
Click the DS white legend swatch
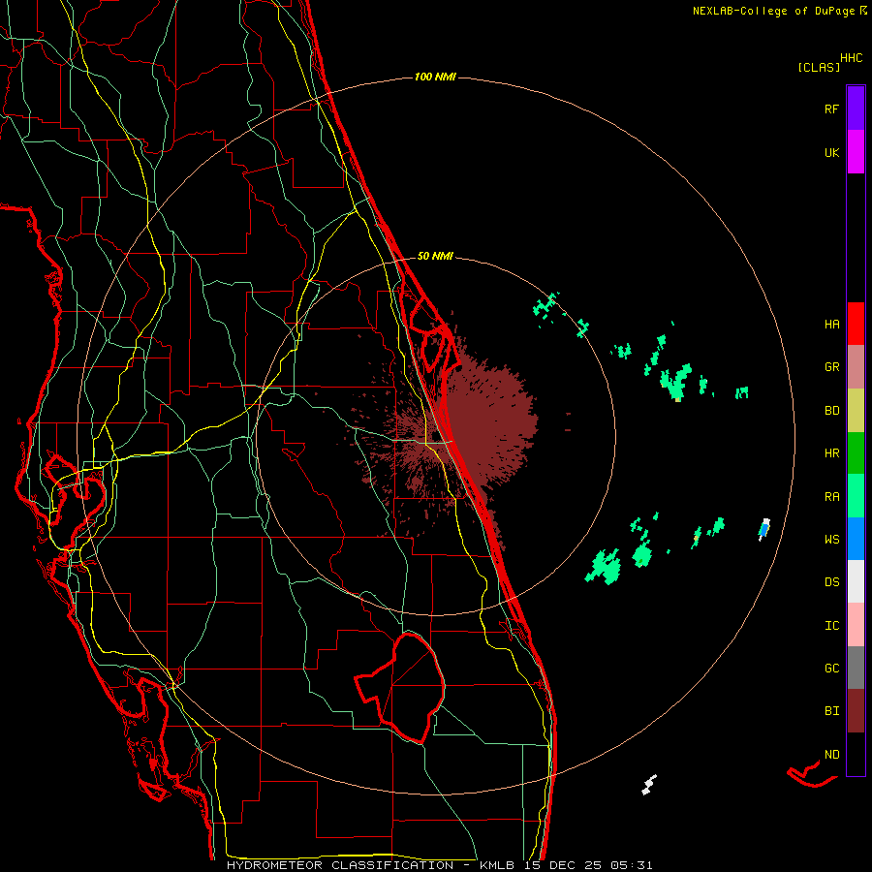(x=856, y=581)
